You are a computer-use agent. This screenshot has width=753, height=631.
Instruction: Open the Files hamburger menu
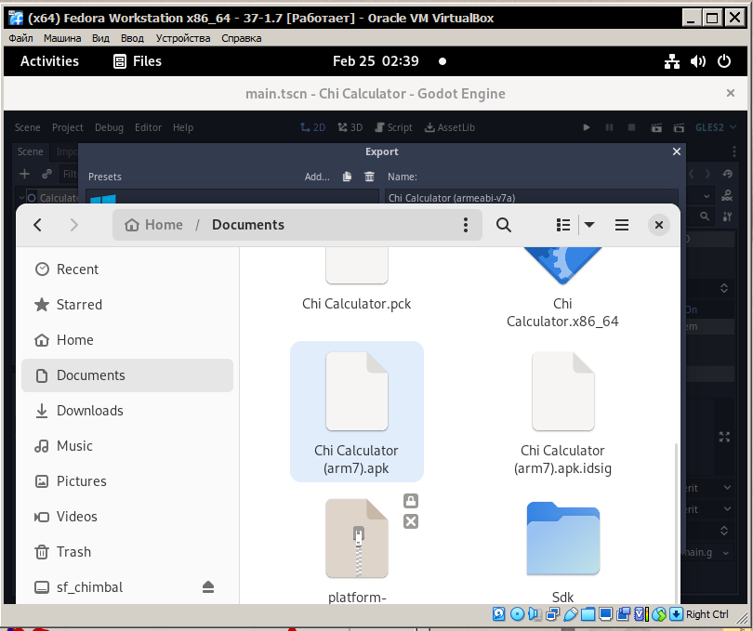click(622, 225)
